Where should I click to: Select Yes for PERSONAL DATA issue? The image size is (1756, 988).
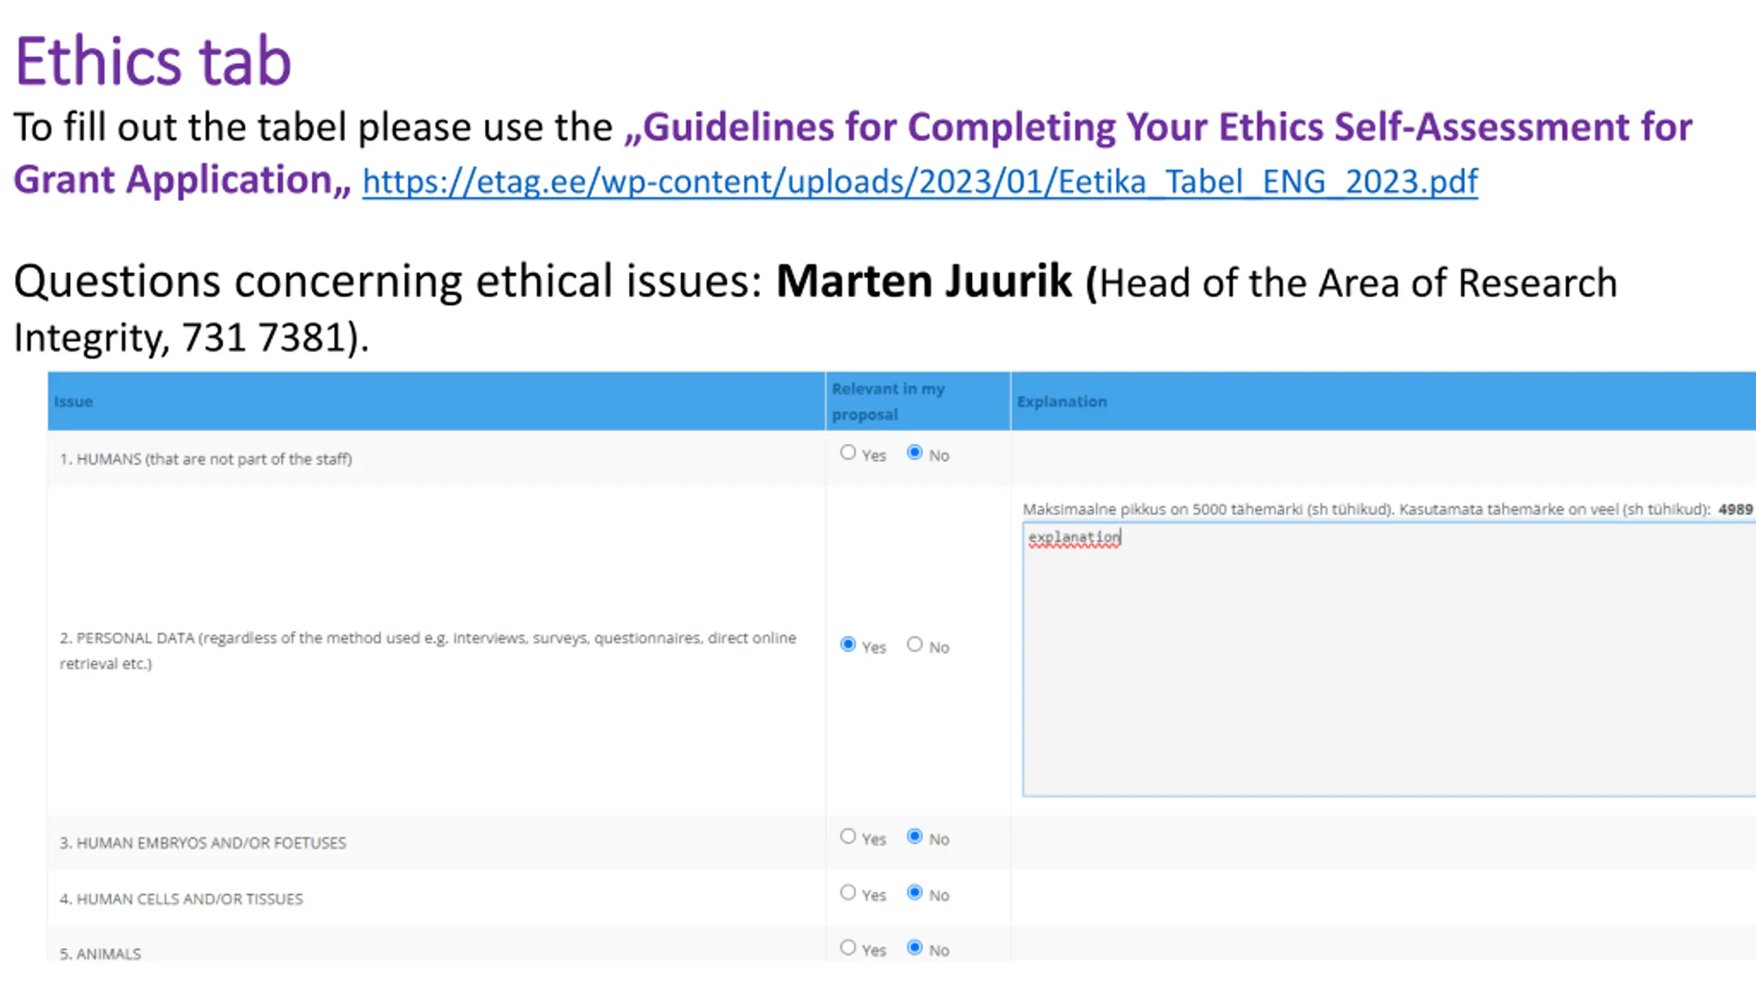pyautogui.click(x=849, y=645)
